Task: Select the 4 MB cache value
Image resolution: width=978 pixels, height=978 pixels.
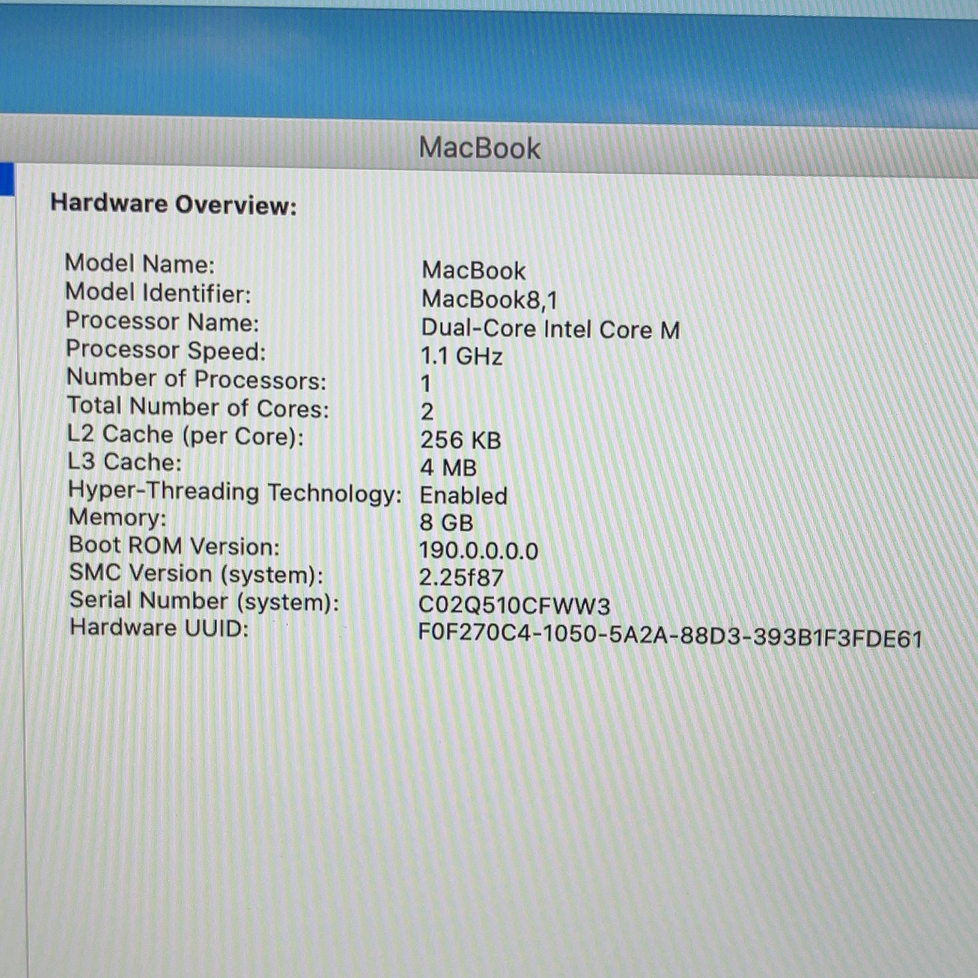Action: (x=448, y=468)
